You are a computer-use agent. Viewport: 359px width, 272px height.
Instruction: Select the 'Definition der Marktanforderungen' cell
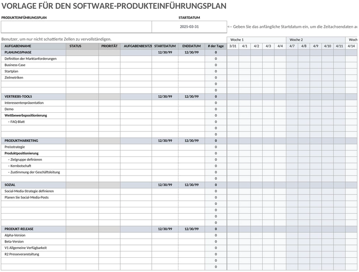click(x=34, y=59)
